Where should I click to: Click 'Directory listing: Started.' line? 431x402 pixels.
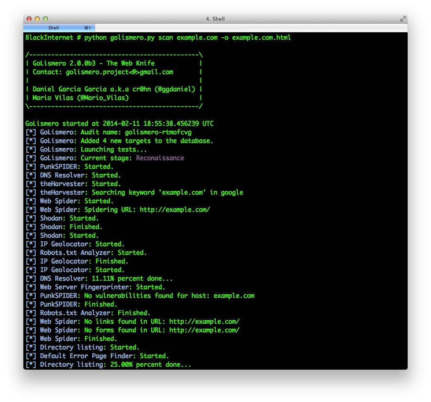[x=82, y=347]
